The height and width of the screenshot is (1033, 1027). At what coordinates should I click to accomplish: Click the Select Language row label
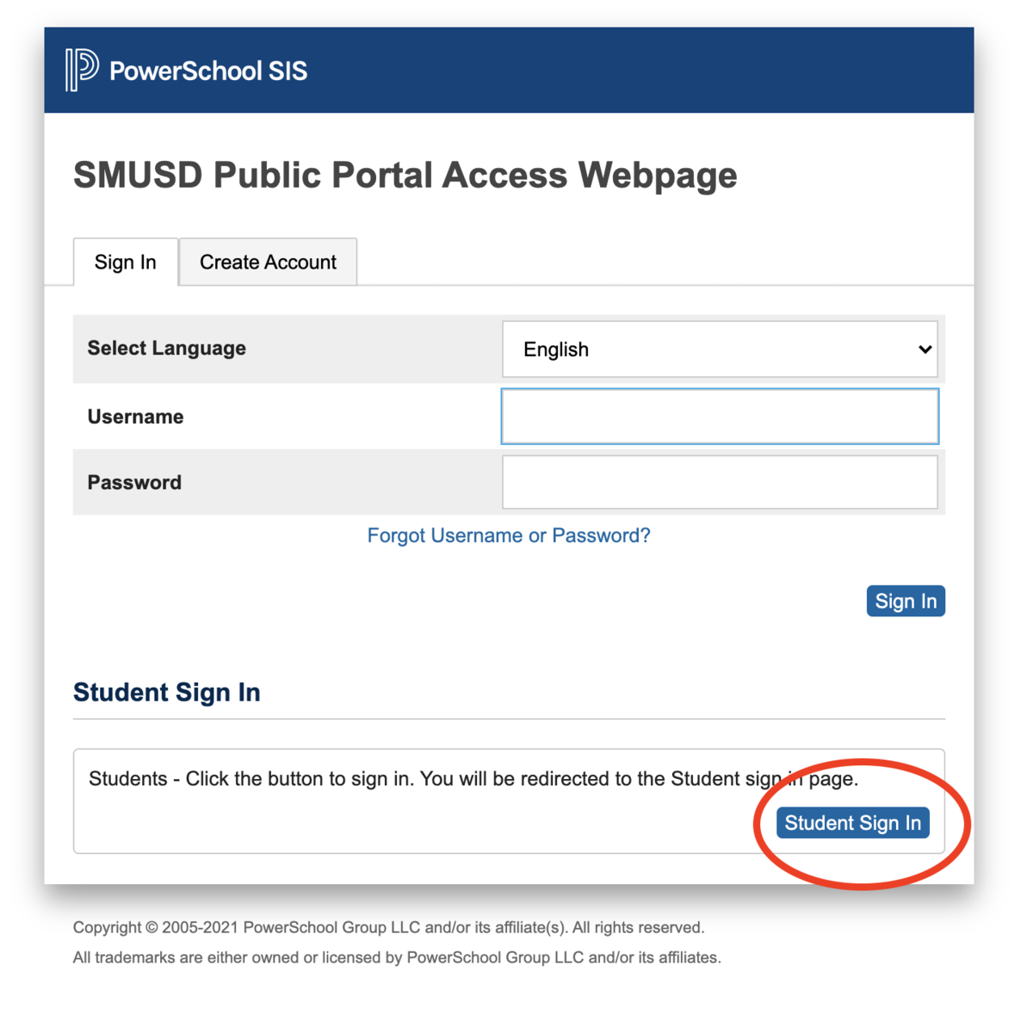coord(166,348)
